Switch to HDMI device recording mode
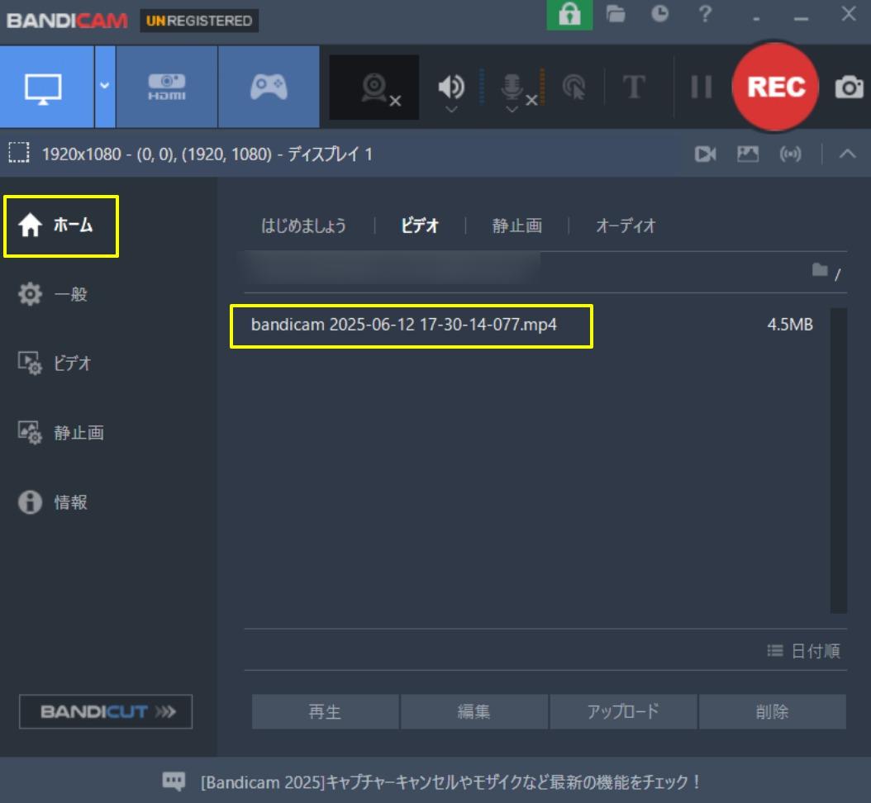871x803 pixels. point(167,88)
